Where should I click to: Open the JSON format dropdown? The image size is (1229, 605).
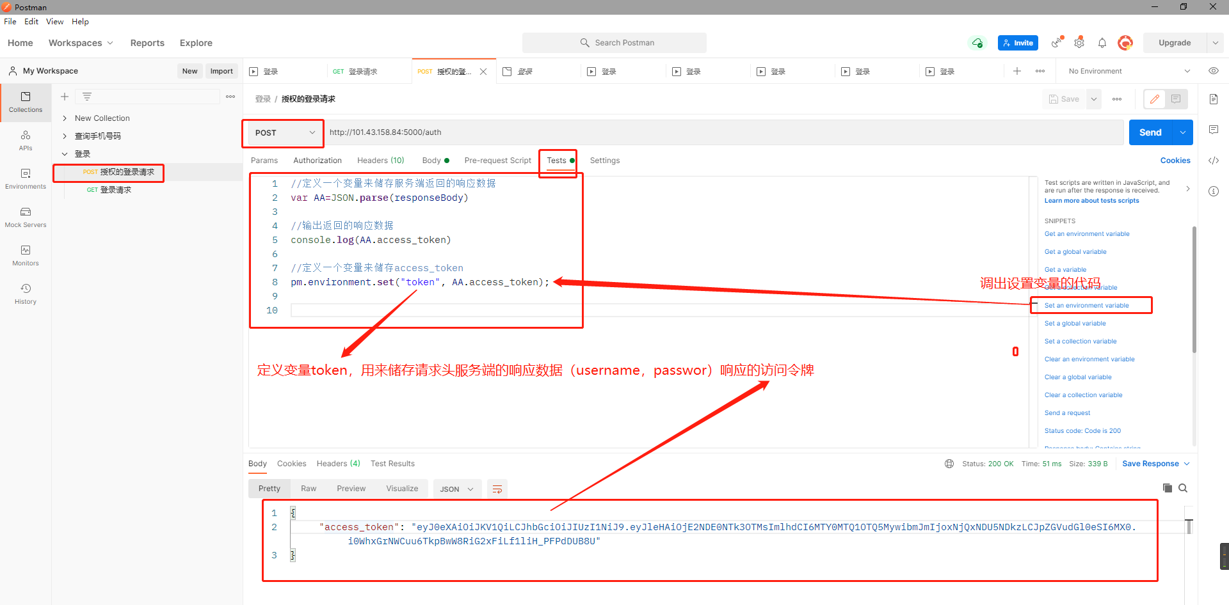(x=457, y=489)
